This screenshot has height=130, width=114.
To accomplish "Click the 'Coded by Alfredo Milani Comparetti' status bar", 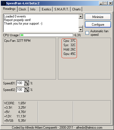I will point(57,128).
